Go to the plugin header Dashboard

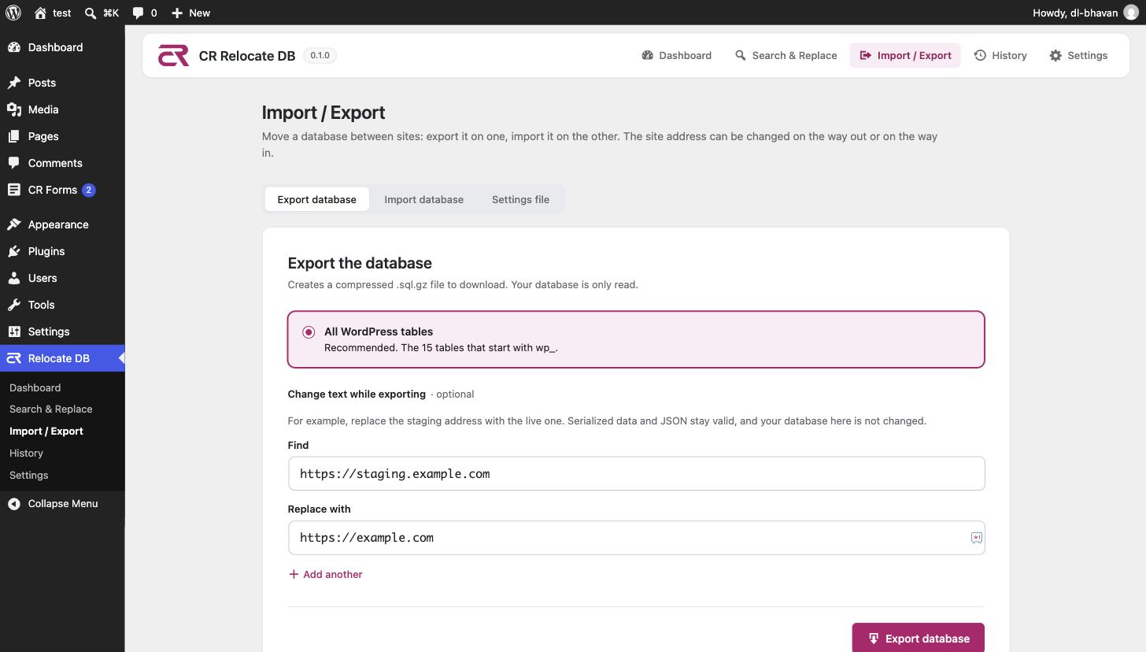tap(676, 55)
